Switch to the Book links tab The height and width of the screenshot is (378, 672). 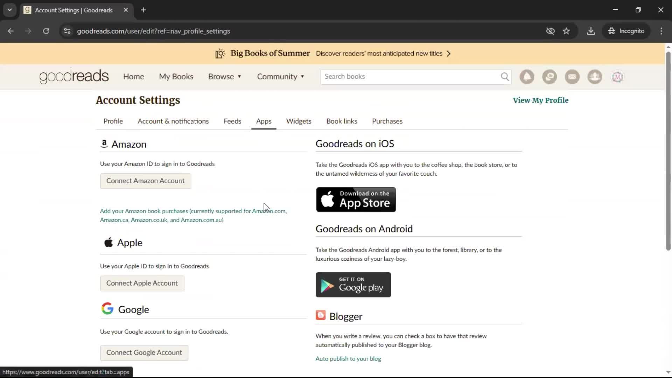(x=342, y=121)
